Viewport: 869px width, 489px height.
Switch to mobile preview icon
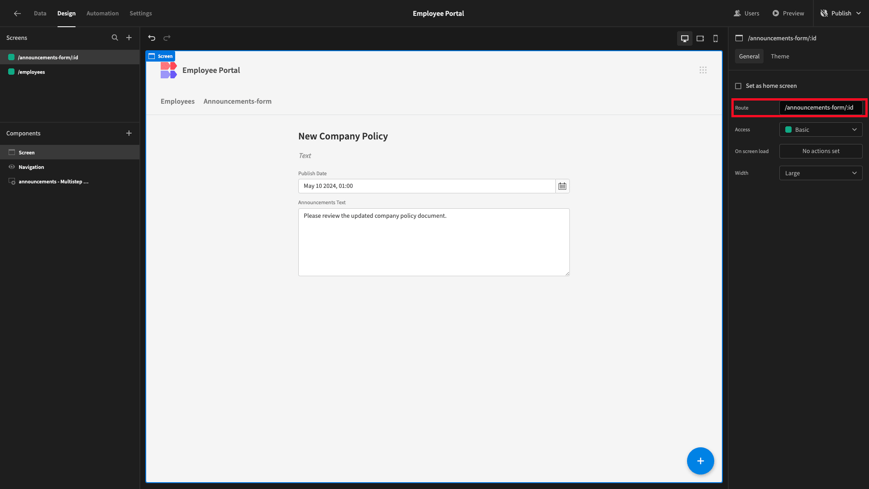coord(716,38)
